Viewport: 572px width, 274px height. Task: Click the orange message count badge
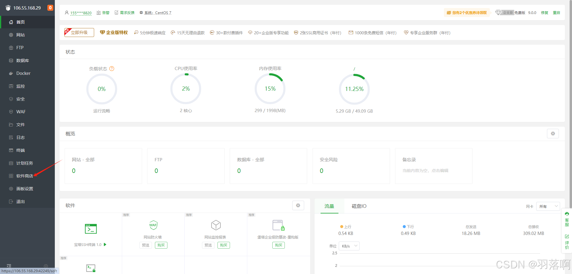pos(50,8)
